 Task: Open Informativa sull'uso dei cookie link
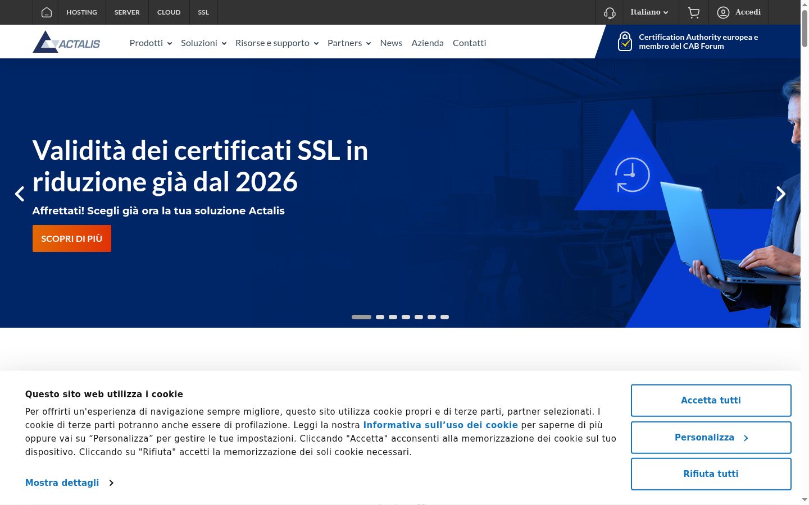440,425
